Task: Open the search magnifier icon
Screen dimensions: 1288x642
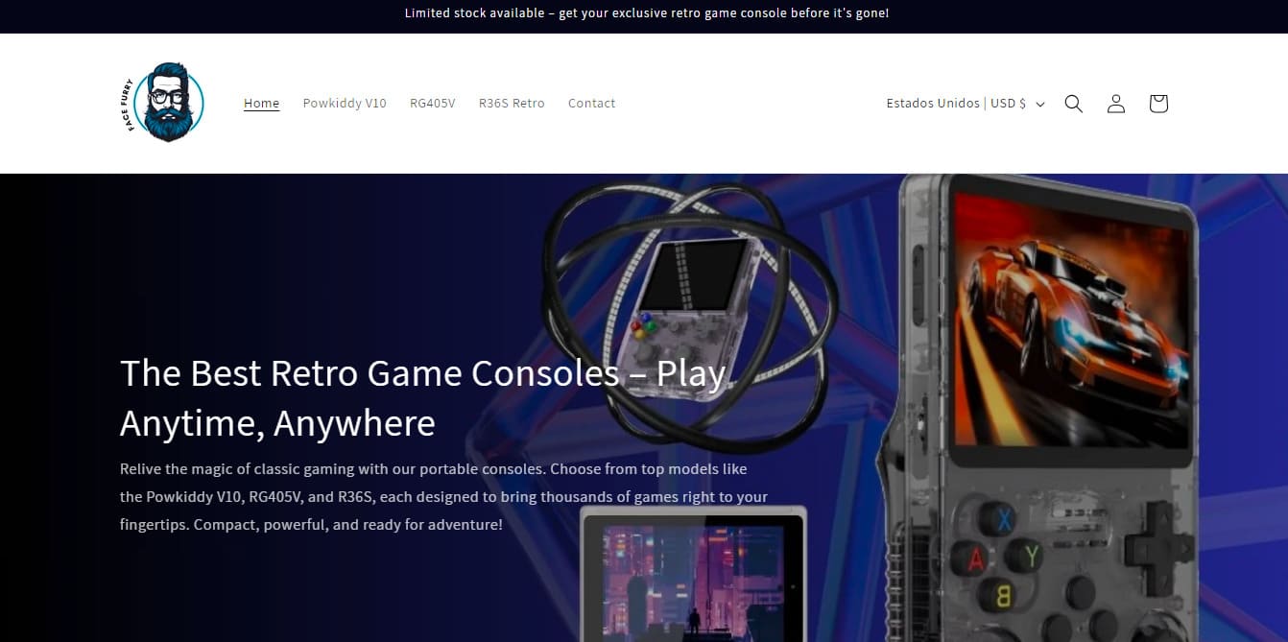Action: click(x=1073, y=104)
